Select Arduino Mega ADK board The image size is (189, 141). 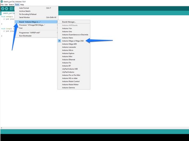click(x=74, y=44)
